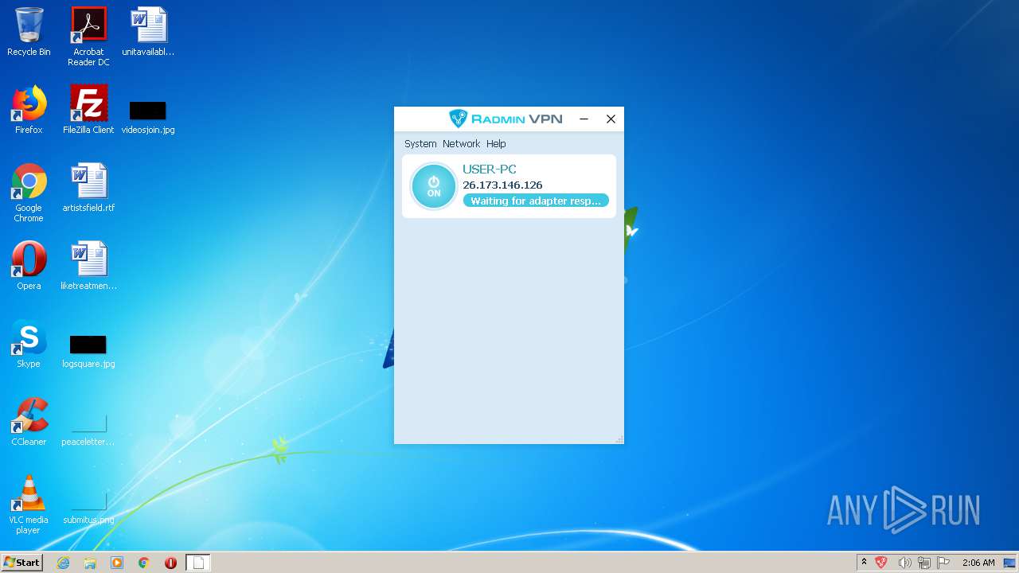
Task: Open Windows Explorer from the taskbar
Action: coord(90,563)
